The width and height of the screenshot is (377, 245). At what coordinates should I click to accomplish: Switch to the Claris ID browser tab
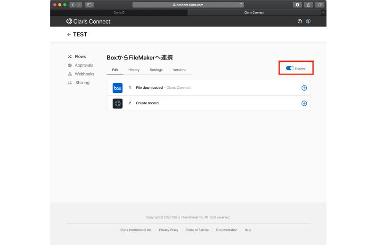click(x=119, y=13)
